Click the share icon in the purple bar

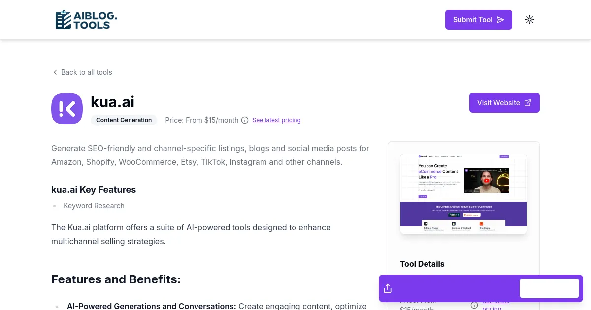coord(388,288)
